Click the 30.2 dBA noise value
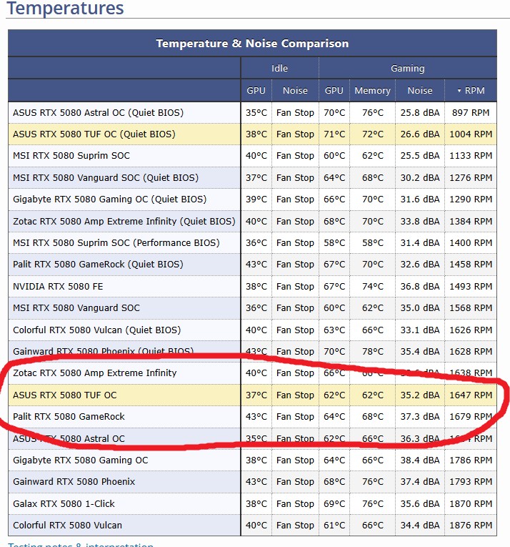Image resolution: width=510 pixels, height=547 pixels. pyautogui.click(x=420, y=178)
